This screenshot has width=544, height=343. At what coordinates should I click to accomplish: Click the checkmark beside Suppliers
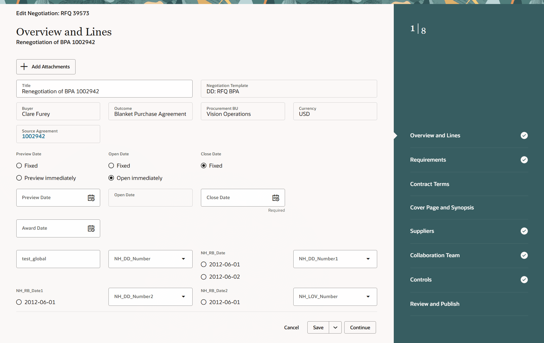click(x=524, y=231)
